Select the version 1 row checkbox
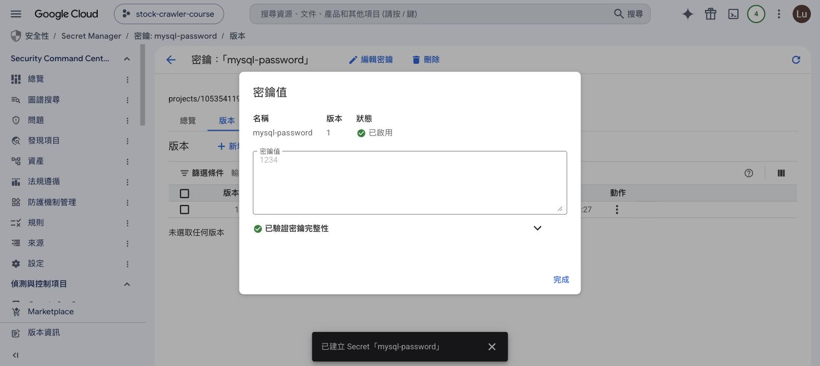Image resolution: width=820 pixels, height=366 pixels. tap(184, 210)
